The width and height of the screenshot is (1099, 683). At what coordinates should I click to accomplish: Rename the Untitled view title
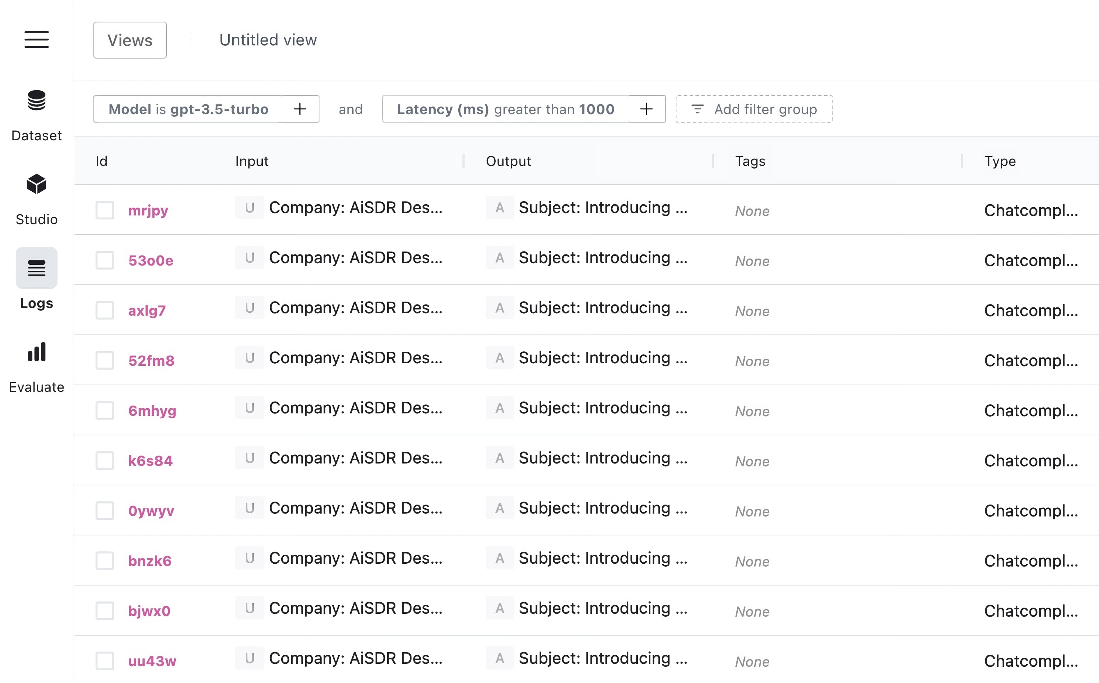click(x=268, y=40)
